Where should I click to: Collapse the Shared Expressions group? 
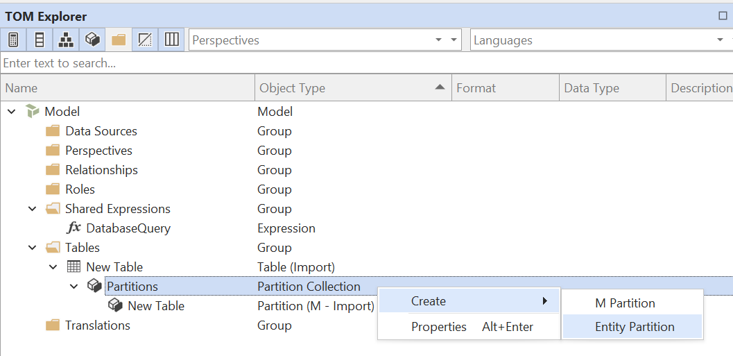point(33,209)
